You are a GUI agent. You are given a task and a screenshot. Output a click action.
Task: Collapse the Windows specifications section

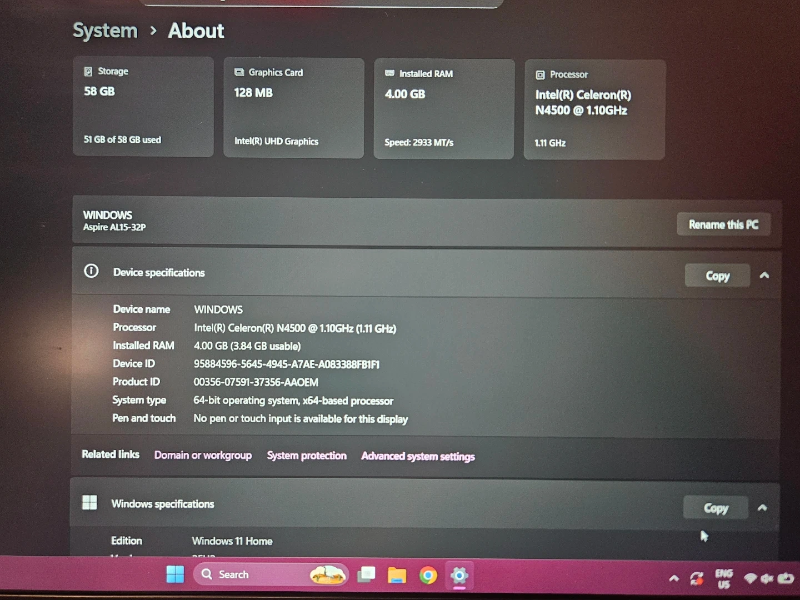762,508
